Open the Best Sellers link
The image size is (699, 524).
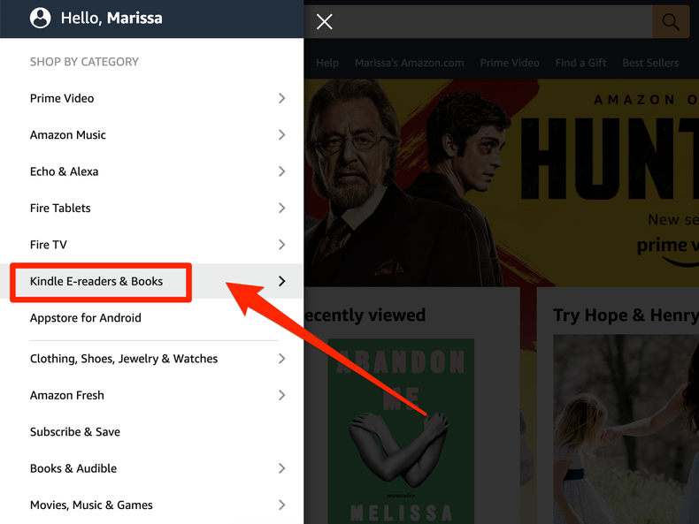650,63
